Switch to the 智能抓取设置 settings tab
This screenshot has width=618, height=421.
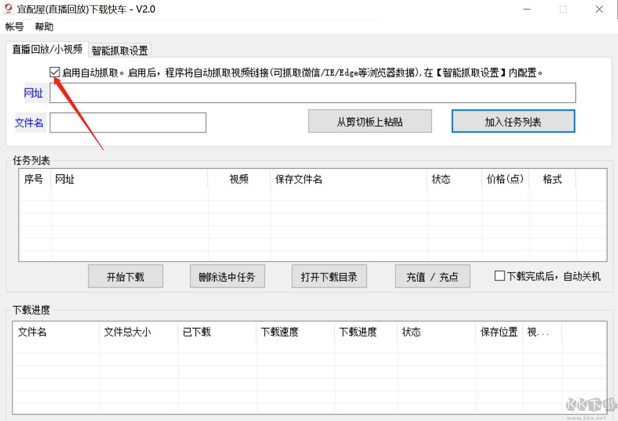120,50
